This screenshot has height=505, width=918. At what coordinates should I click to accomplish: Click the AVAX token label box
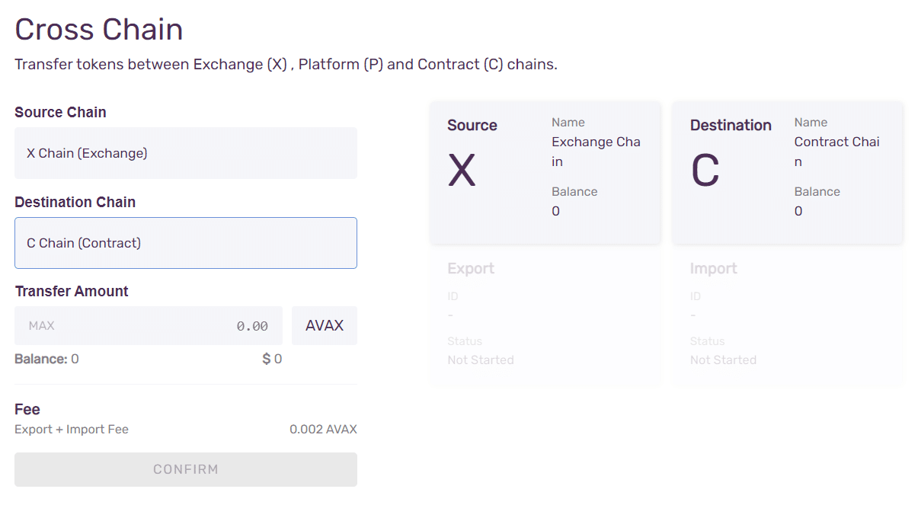(325, 326)
